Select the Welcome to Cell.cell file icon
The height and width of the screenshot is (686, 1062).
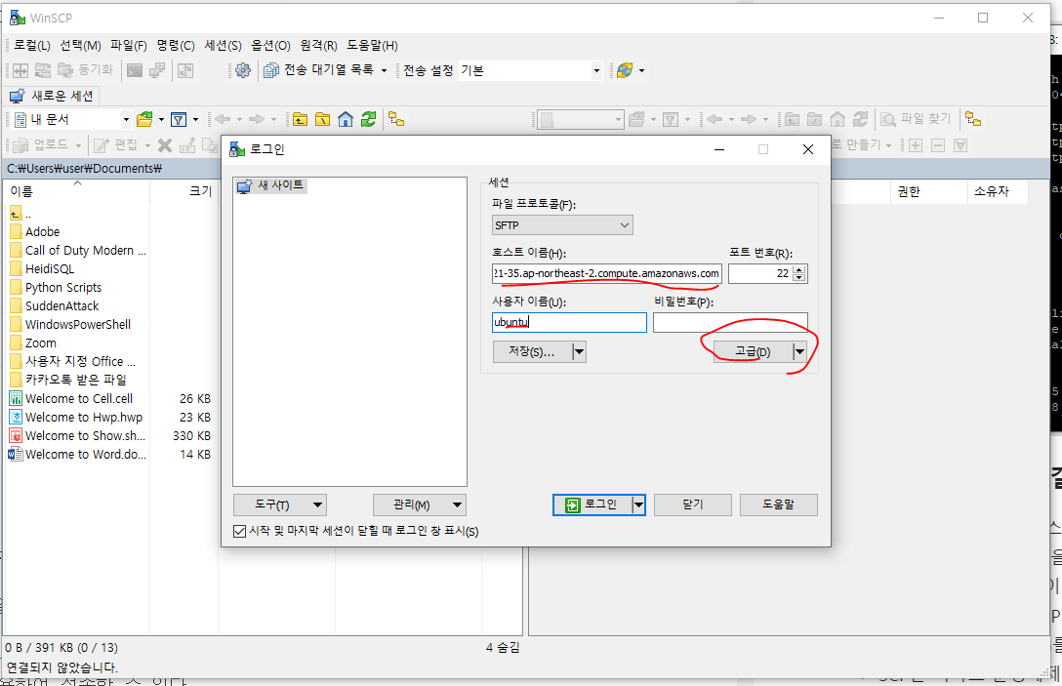(16, 398)
